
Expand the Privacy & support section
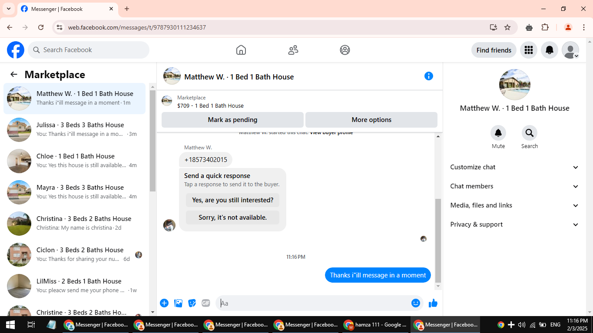click(x=515, y=224)
